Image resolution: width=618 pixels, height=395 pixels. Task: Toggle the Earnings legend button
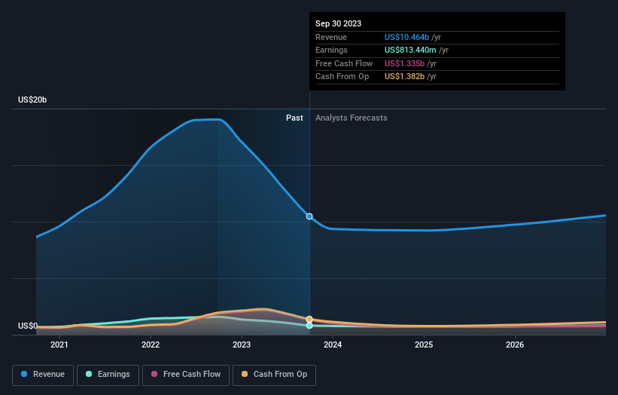[x=108, y=375]
